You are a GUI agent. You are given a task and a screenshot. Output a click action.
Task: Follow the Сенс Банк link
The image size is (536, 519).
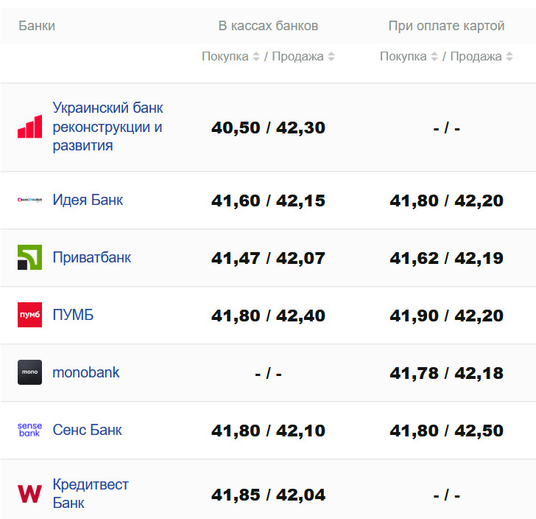(x=87, y=430)
